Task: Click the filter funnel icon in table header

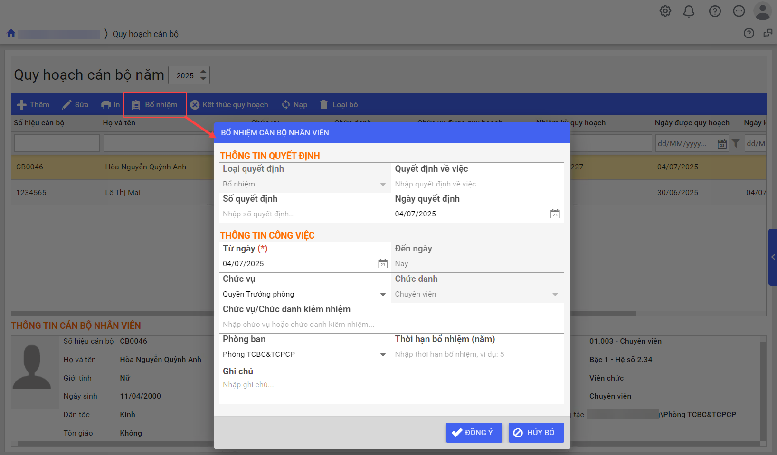Action: tap(736, 143)
